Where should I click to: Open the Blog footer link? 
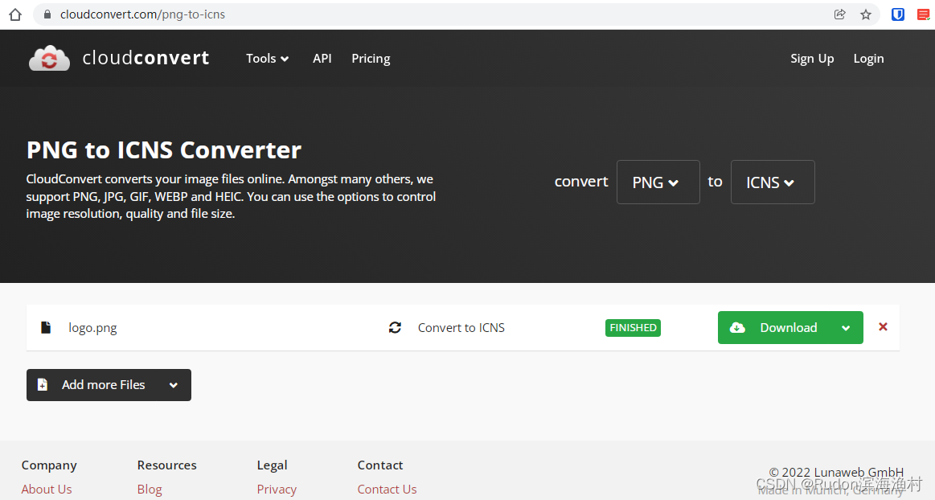pyautogui.click(x=150, y=490)
